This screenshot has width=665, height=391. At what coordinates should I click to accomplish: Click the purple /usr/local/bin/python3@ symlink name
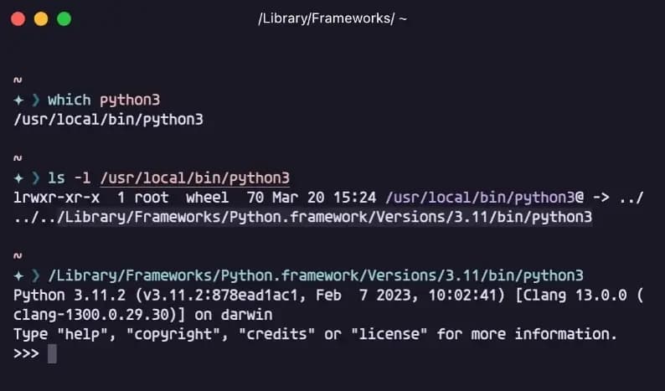[x=485, y=198]
